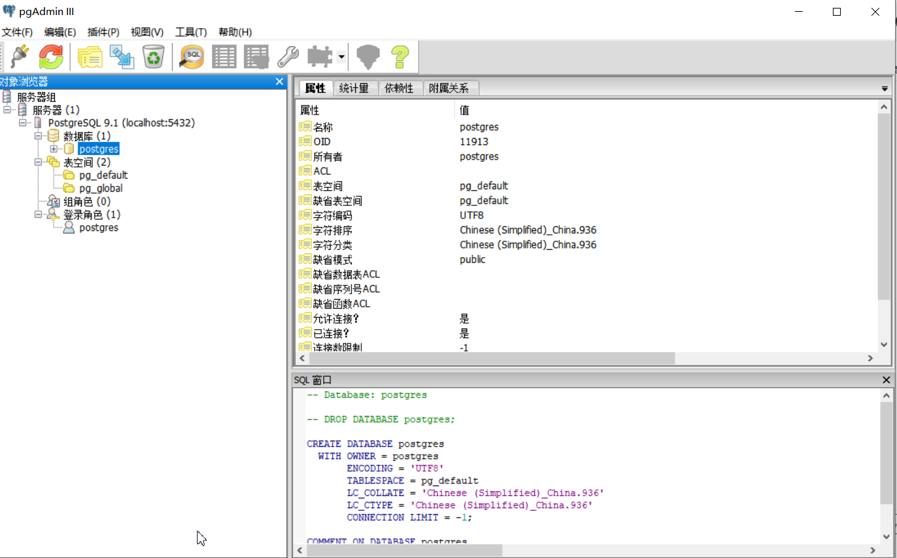Select PostgreSQL 9.1 (localhost:5432) server
897x558 pixels.
pos(122,123)
